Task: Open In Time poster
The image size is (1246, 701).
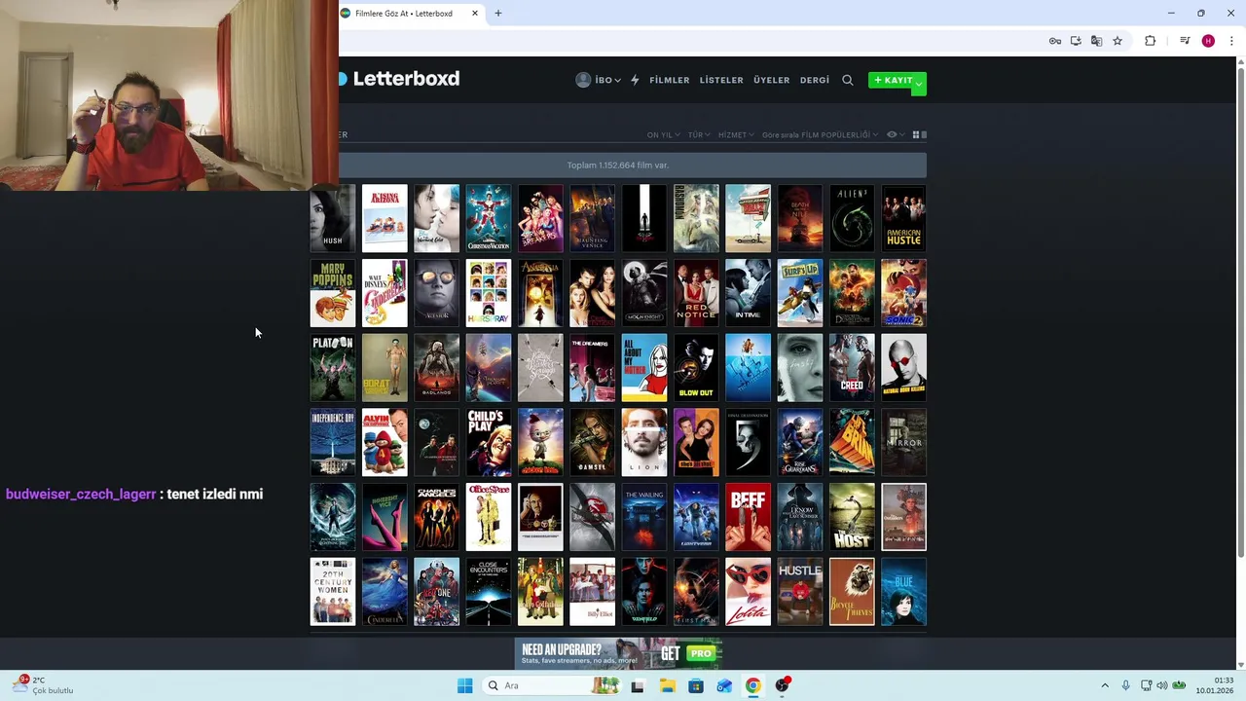Action: point(748,293)
